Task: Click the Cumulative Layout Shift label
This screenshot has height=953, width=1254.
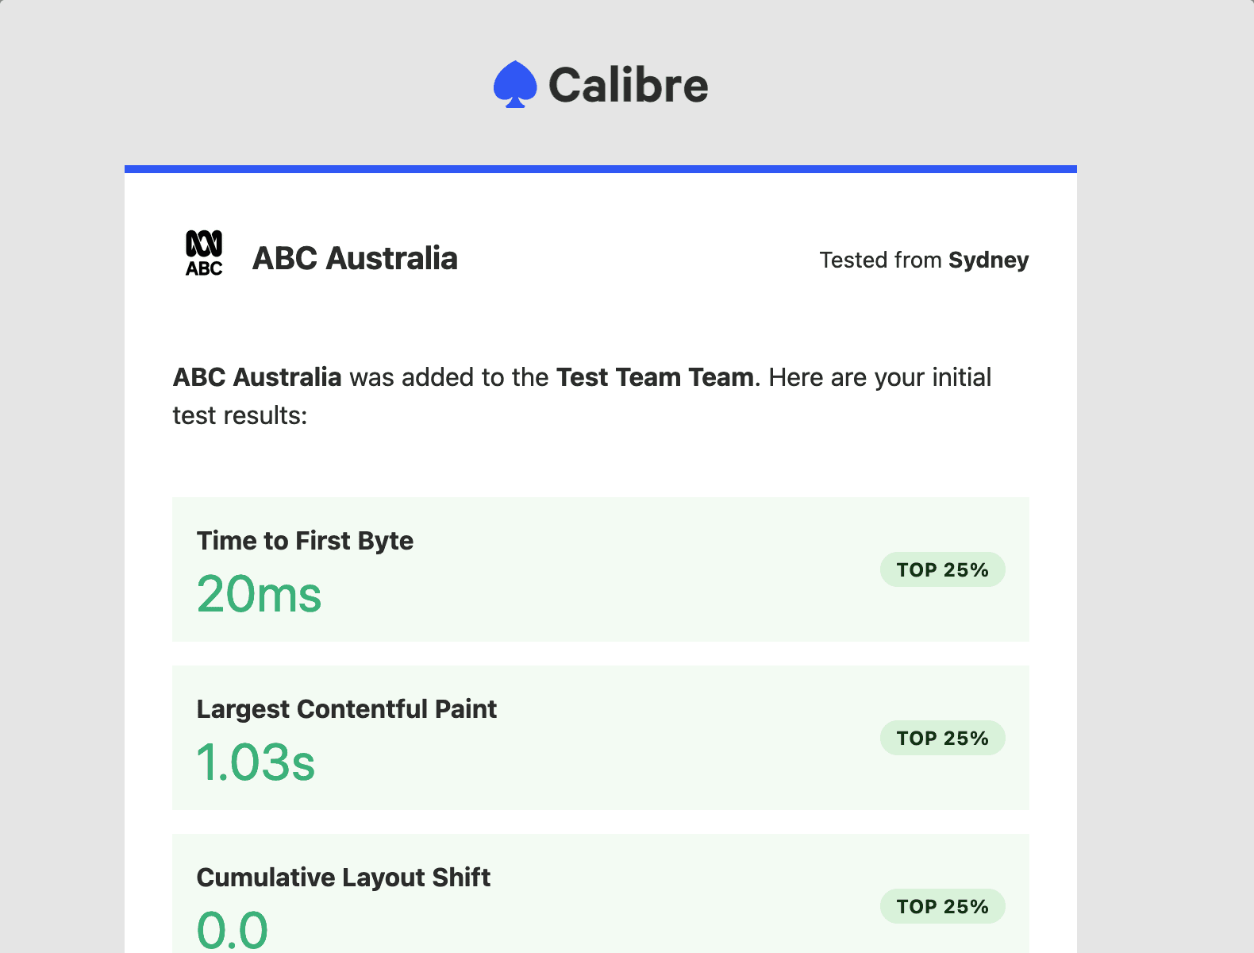Action: pyautogui.click(x=343, y=878)
